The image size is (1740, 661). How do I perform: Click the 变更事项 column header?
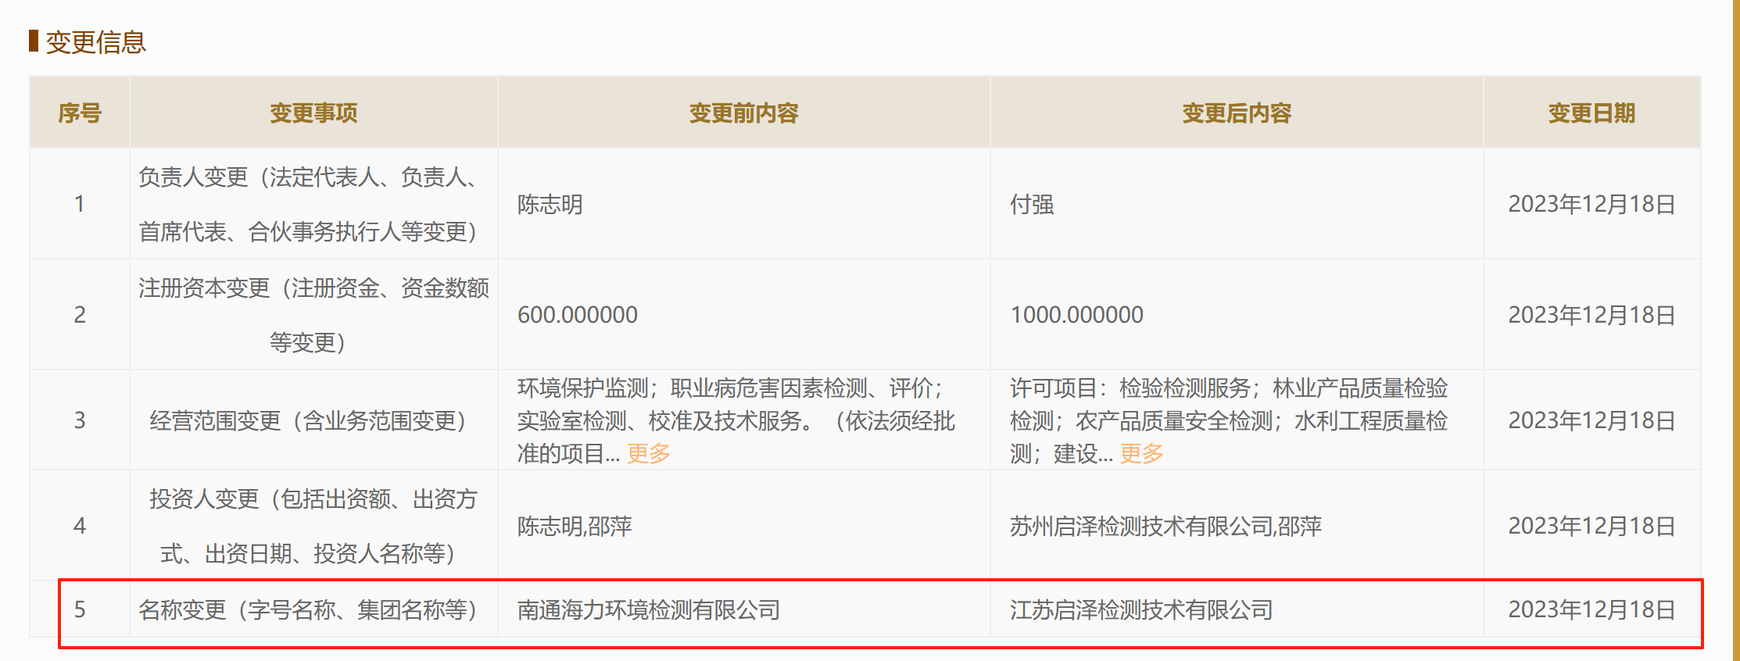pos(313,113)
